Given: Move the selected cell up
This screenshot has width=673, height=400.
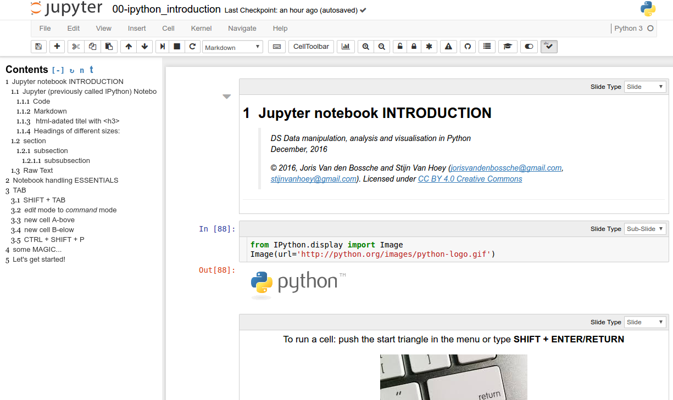Looking at the screenshot, I should [x=129, y=47].
